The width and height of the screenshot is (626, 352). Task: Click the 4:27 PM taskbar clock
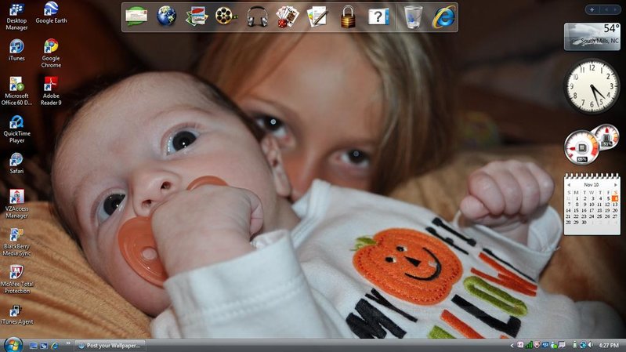[609, 346]
